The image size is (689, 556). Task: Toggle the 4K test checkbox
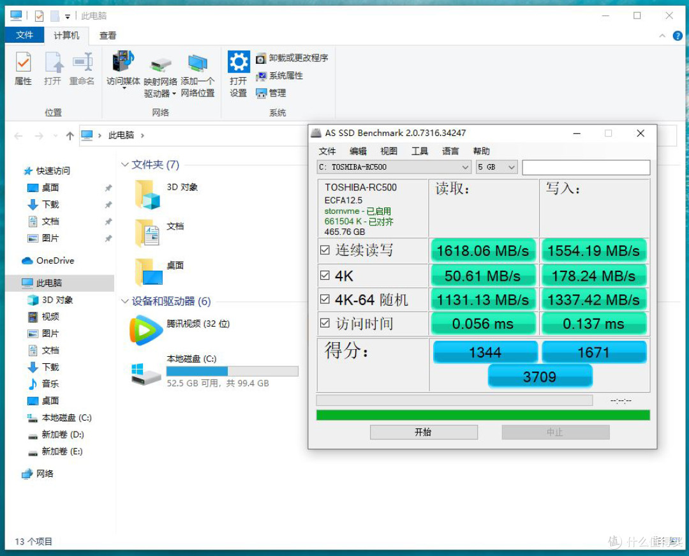[x=325, y=276]
